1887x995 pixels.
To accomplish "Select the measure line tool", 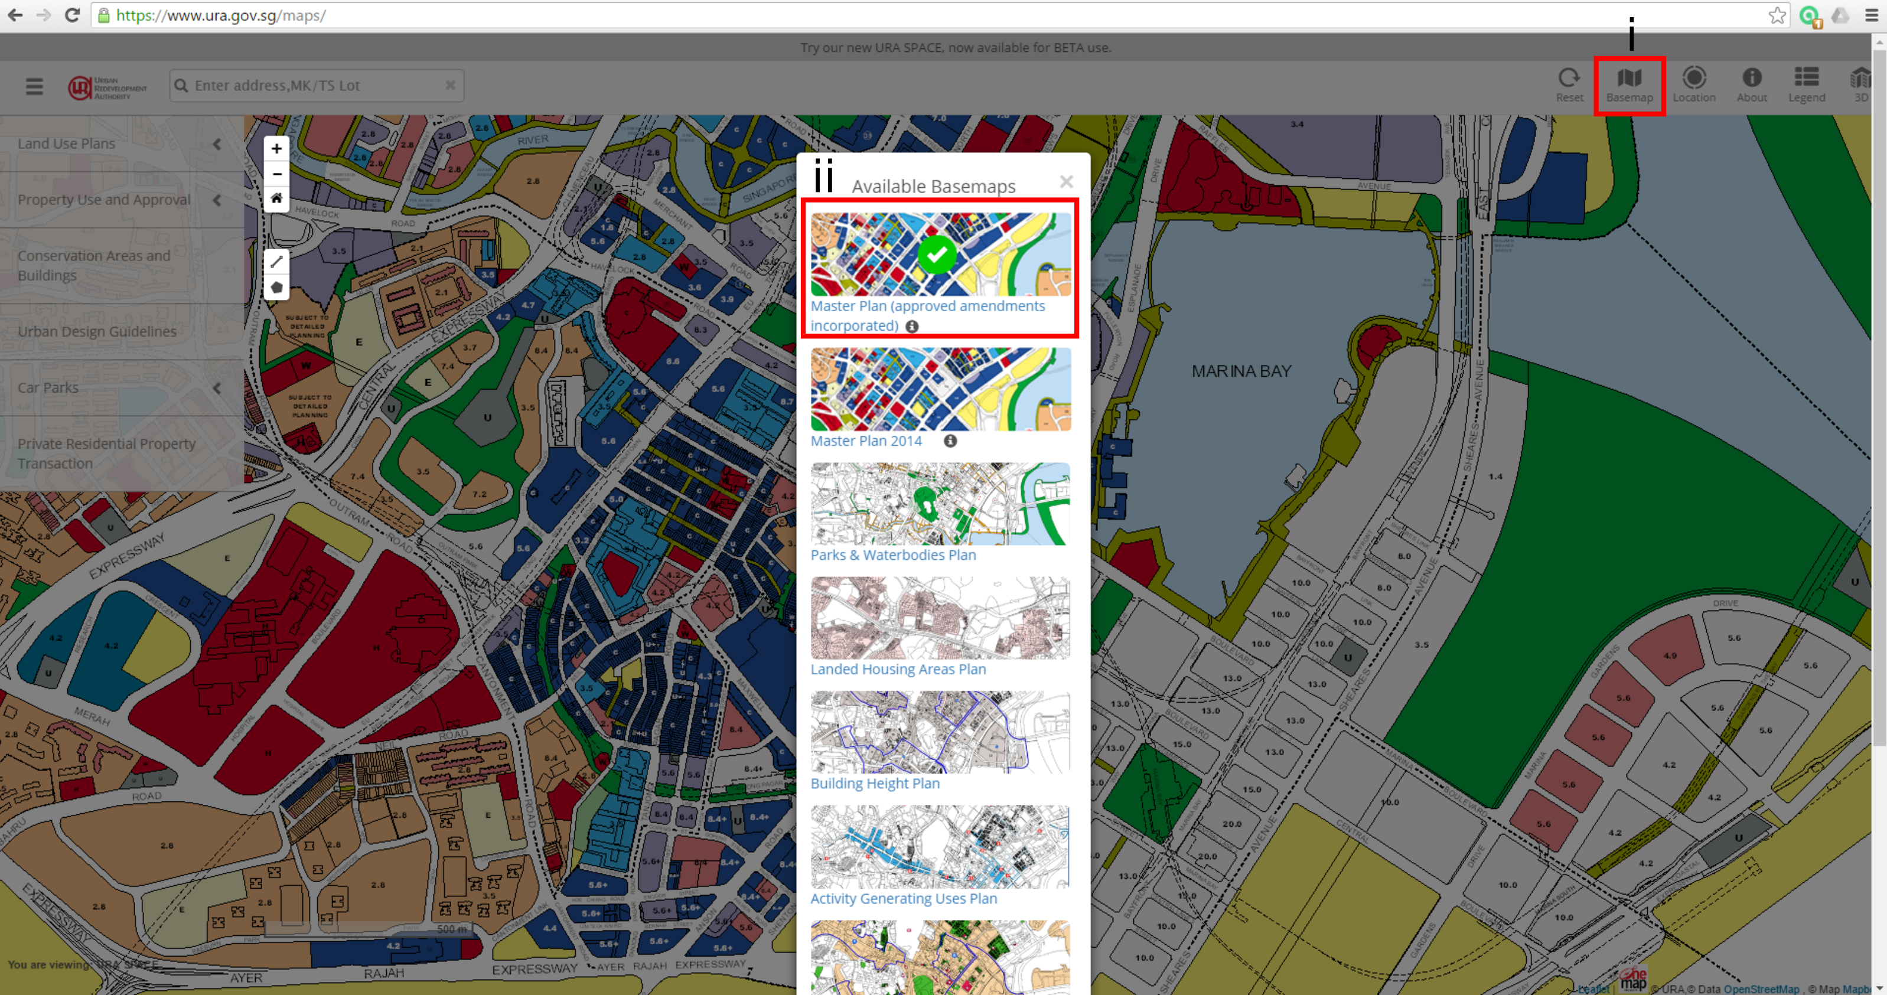I will [x=276, y=262].
